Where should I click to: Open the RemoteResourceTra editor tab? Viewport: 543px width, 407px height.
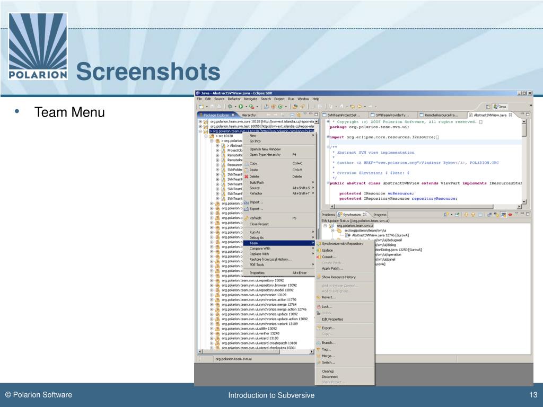click(441, 115)
